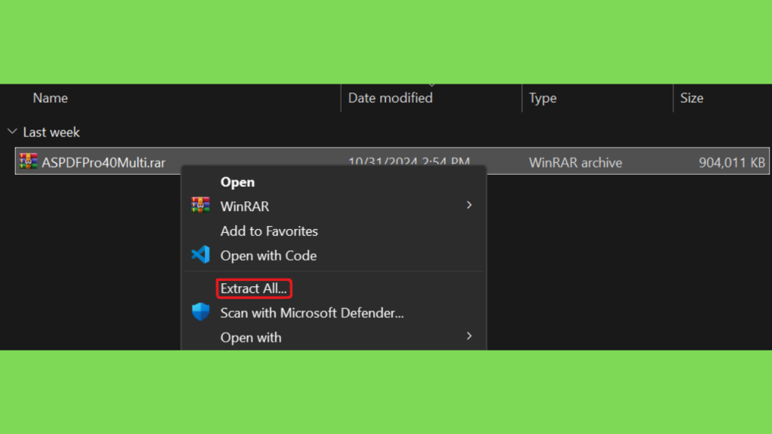Sort by the Type column header
The height and width of the screenshot is (434, 772).
click(x=543, y=98)
